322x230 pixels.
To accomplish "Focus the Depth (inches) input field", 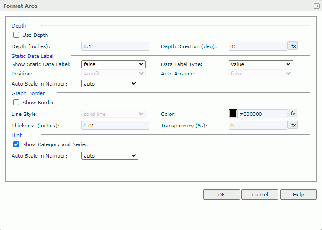I will (x=115, y=46).
